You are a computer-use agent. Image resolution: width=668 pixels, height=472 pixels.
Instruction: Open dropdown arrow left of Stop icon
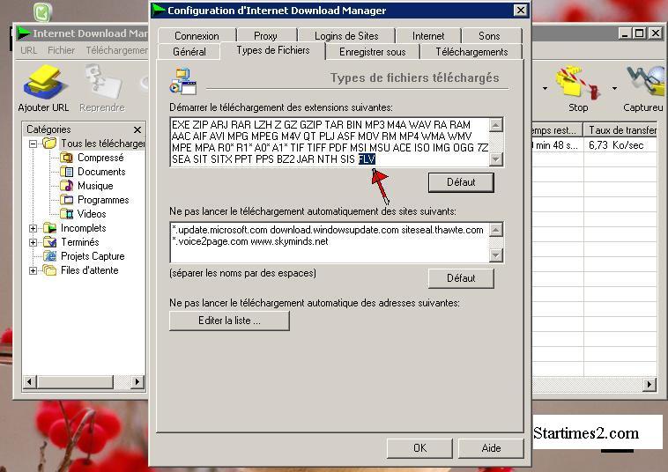tap(545, 89)
